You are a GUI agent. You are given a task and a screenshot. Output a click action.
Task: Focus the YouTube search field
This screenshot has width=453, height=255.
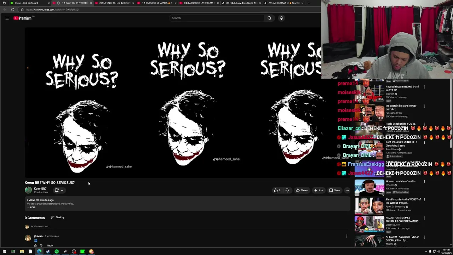tap(216, 18)
